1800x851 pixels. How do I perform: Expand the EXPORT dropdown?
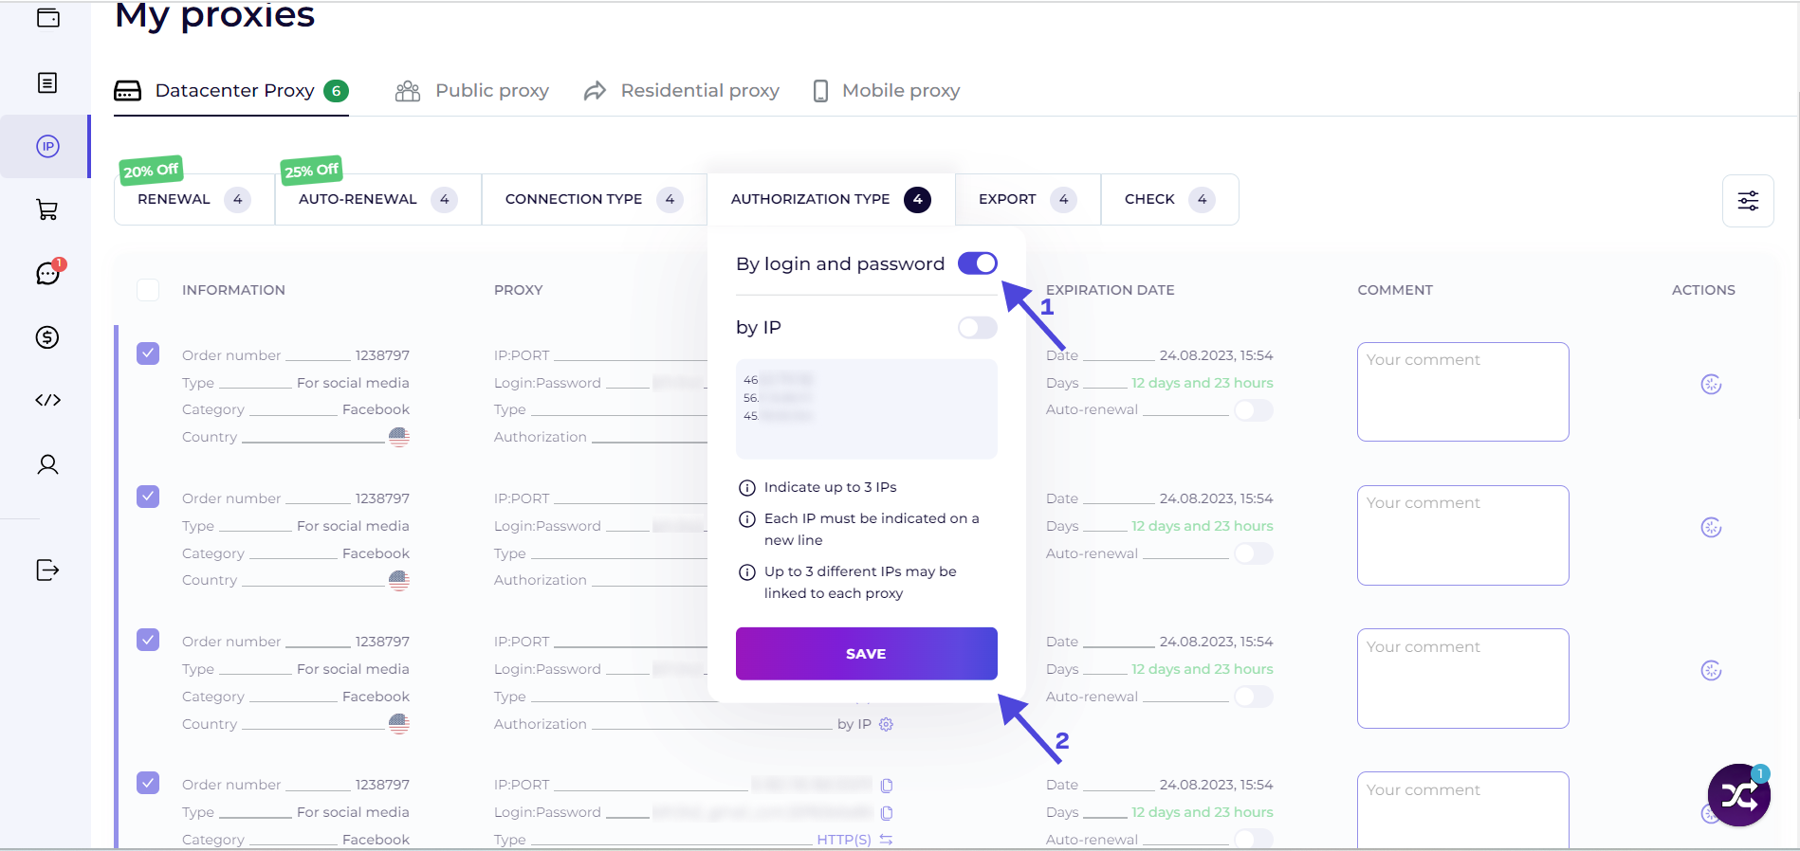[x=1028, y=200]
